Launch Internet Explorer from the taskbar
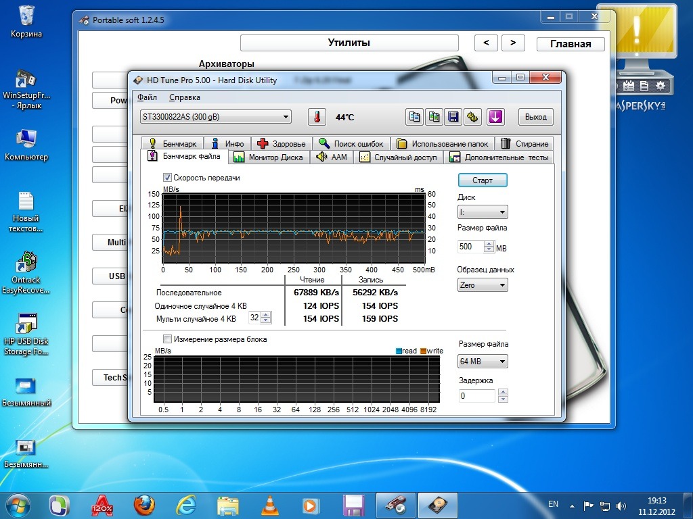The height and width of the screenshot is (519, 693). 186,505
